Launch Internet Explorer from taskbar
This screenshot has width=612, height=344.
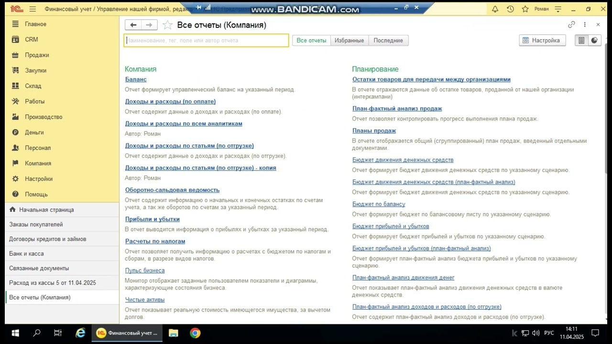[x=80, y=333]
